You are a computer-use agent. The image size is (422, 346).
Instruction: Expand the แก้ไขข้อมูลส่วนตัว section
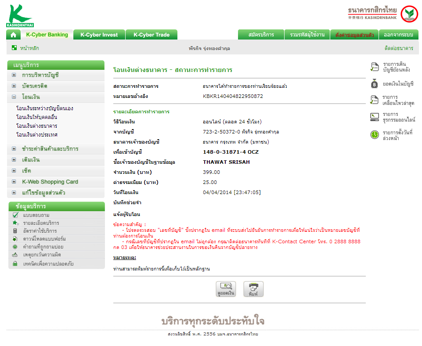(x=14, y=193)
